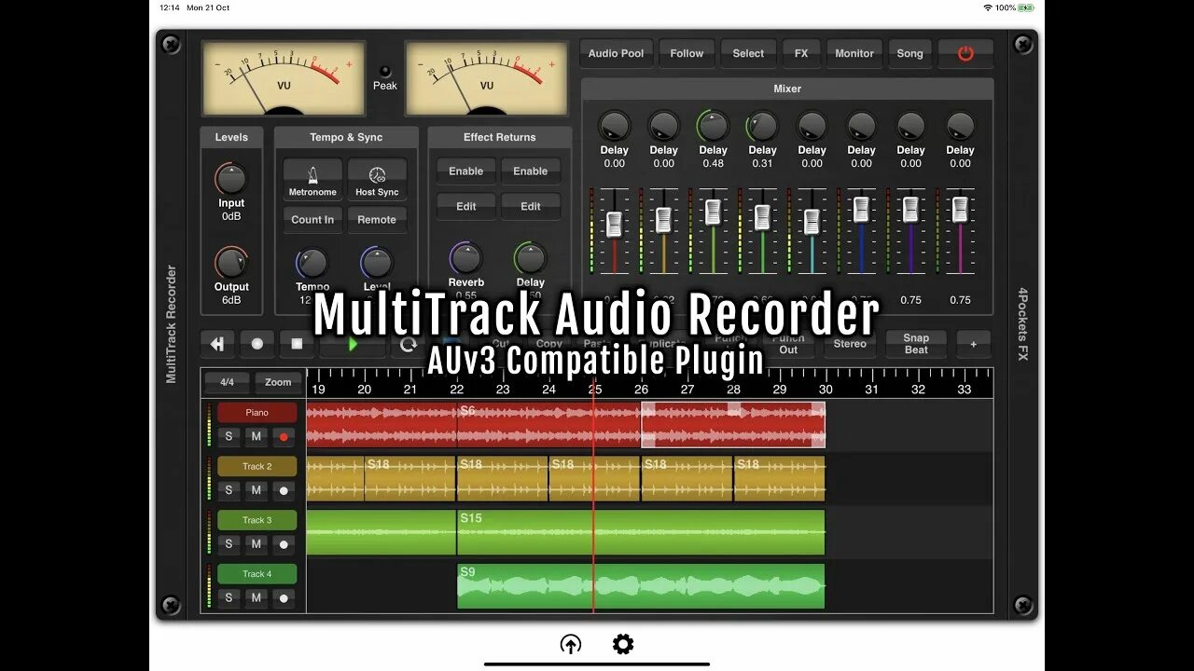Click the VU meter above the Levels panel
The height and width of the screenshot is (671, 1194).
[284, 78]
